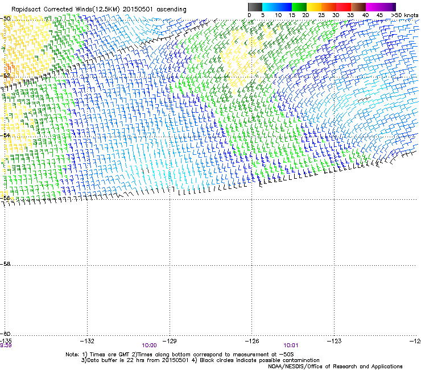The image size is (421, 370).
Task: Click the -50 latitude label
Action: [5, 19]
